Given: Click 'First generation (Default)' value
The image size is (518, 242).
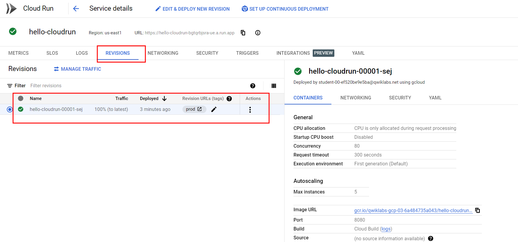Looking at the screenshot, I should pyautogui.click(x=381, y=164).
